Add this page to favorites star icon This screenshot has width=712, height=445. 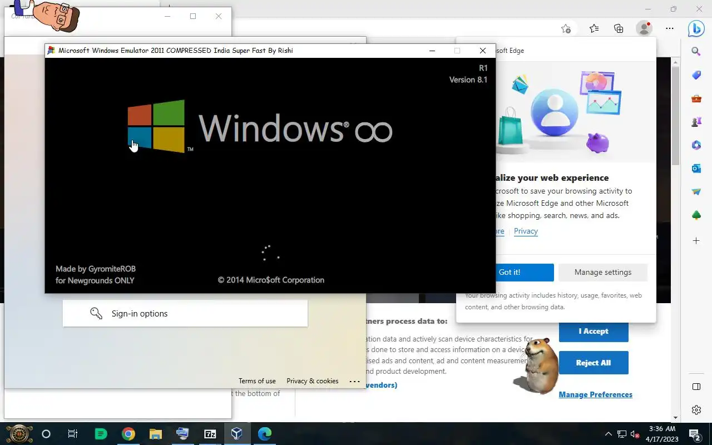566,28
